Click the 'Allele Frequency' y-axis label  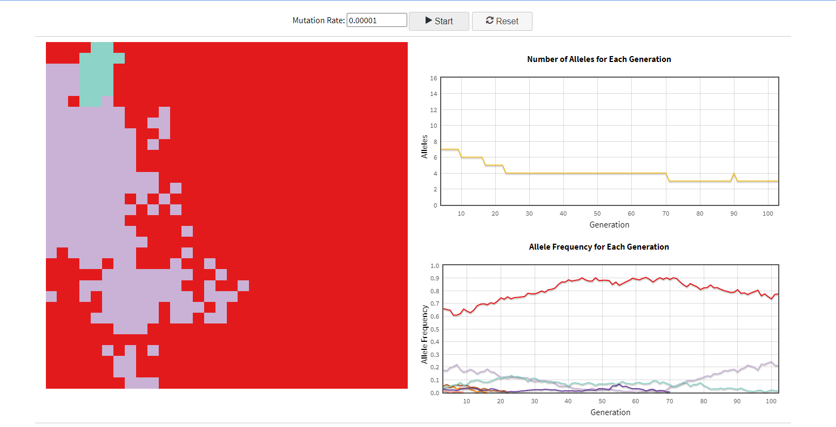pyautogui.click(x=424, y=334)
